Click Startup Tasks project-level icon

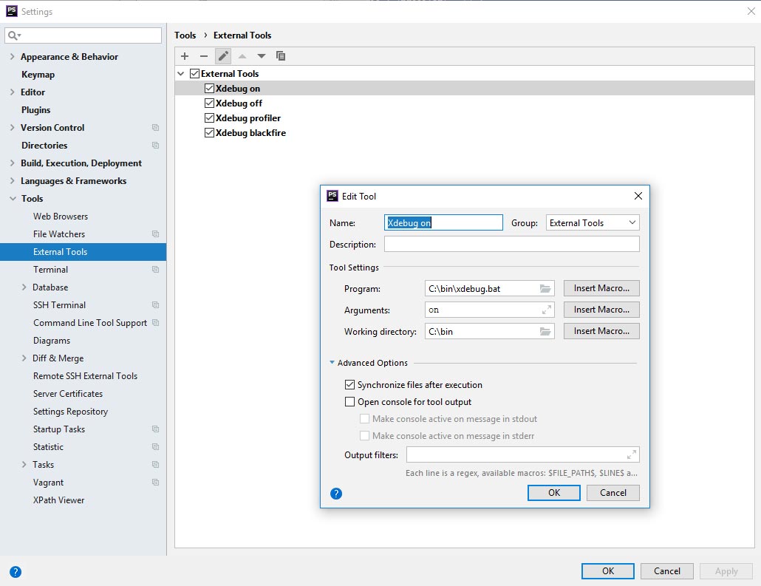pyautogui.click(x=155, y=429)
